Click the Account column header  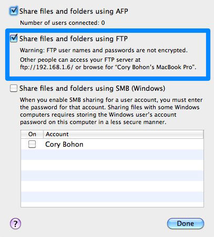[x=124, y=134]
